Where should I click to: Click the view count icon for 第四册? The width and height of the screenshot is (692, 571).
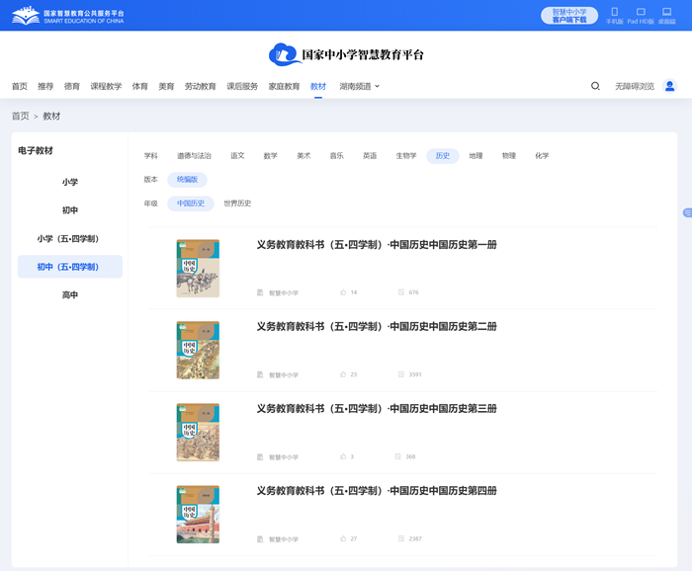coord(401,538)
